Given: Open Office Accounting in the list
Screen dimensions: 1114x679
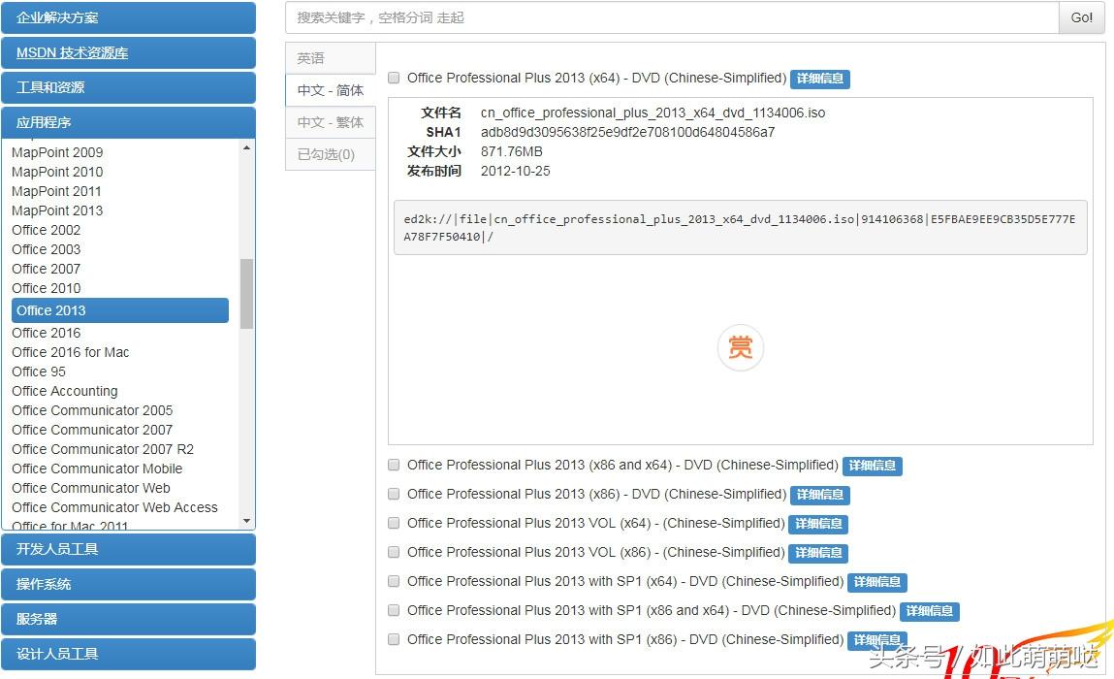Looking at the screenshot, I should 65,391.
